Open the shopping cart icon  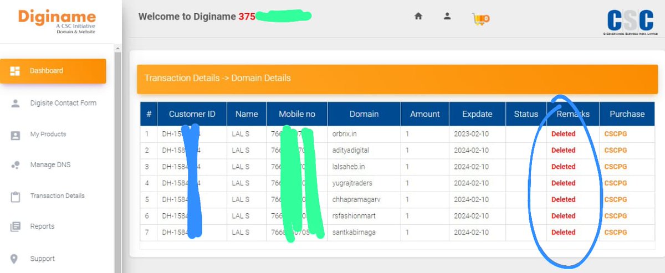coord(480,19)
